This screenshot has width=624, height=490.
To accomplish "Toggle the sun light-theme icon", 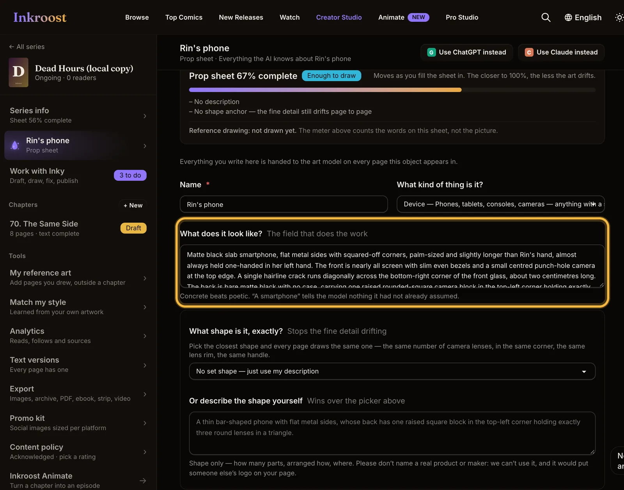I will tap(619, 18).
